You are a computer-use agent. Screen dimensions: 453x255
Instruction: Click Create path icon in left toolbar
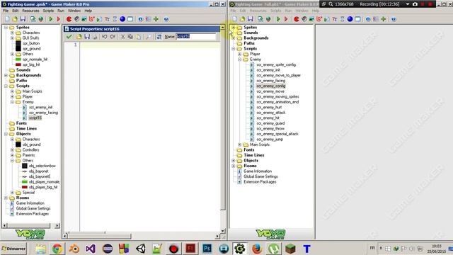coord(91,19)
